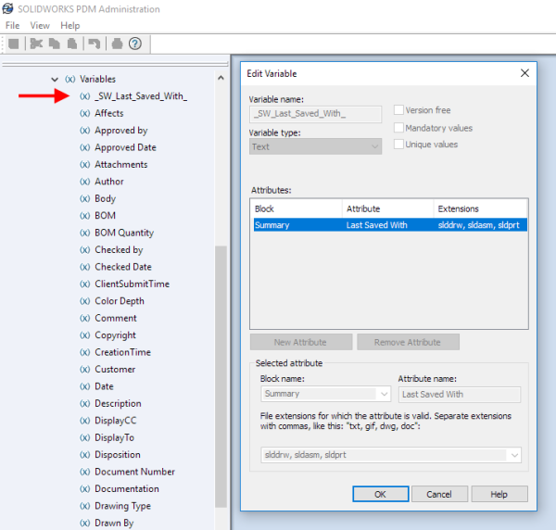Collapse the Variables tree node

tap(55, 80)
